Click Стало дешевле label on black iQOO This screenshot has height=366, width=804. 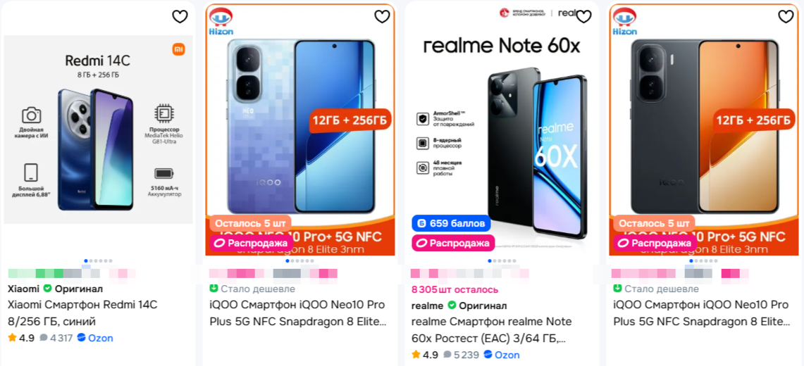pos(656,289)
